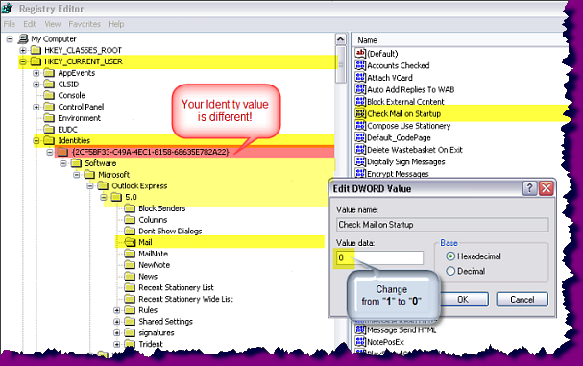
Task: Select the Compose Use Stationery value
Action: point(408,126)
